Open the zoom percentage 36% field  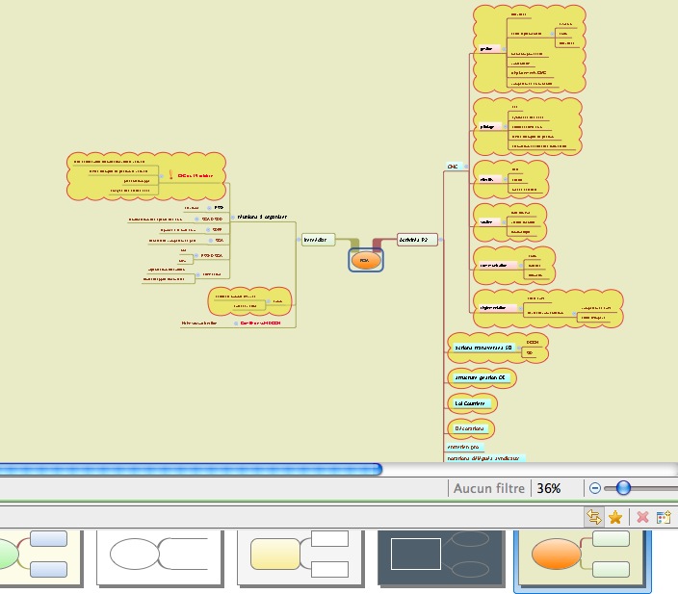pos(549,488)
